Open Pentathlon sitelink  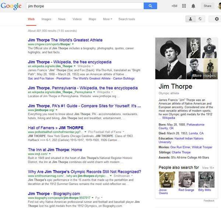click(x=63, y=78)
